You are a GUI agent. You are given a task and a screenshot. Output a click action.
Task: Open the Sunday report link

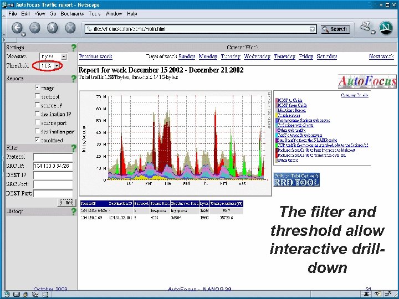point(187,56)
